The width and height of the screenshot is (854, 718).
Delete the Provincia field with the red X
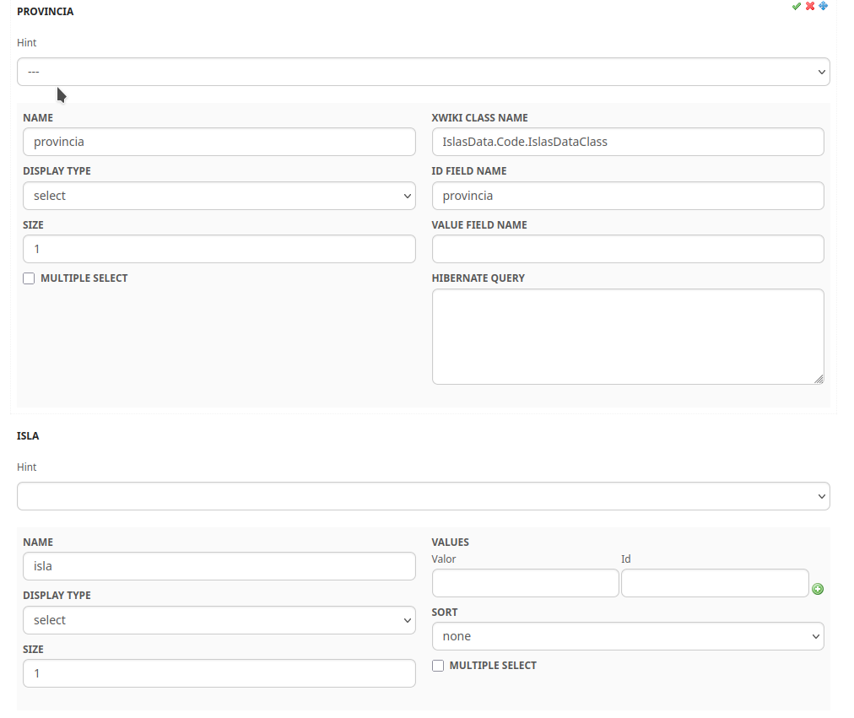(810, 7)
